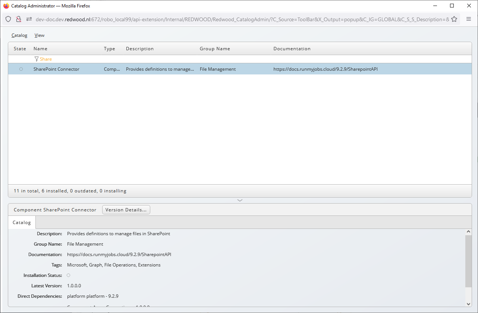The image size is (478, 313).
Task: Click the 'Component SharePoint Connector' heading
Action: click(x=55, y=210)
